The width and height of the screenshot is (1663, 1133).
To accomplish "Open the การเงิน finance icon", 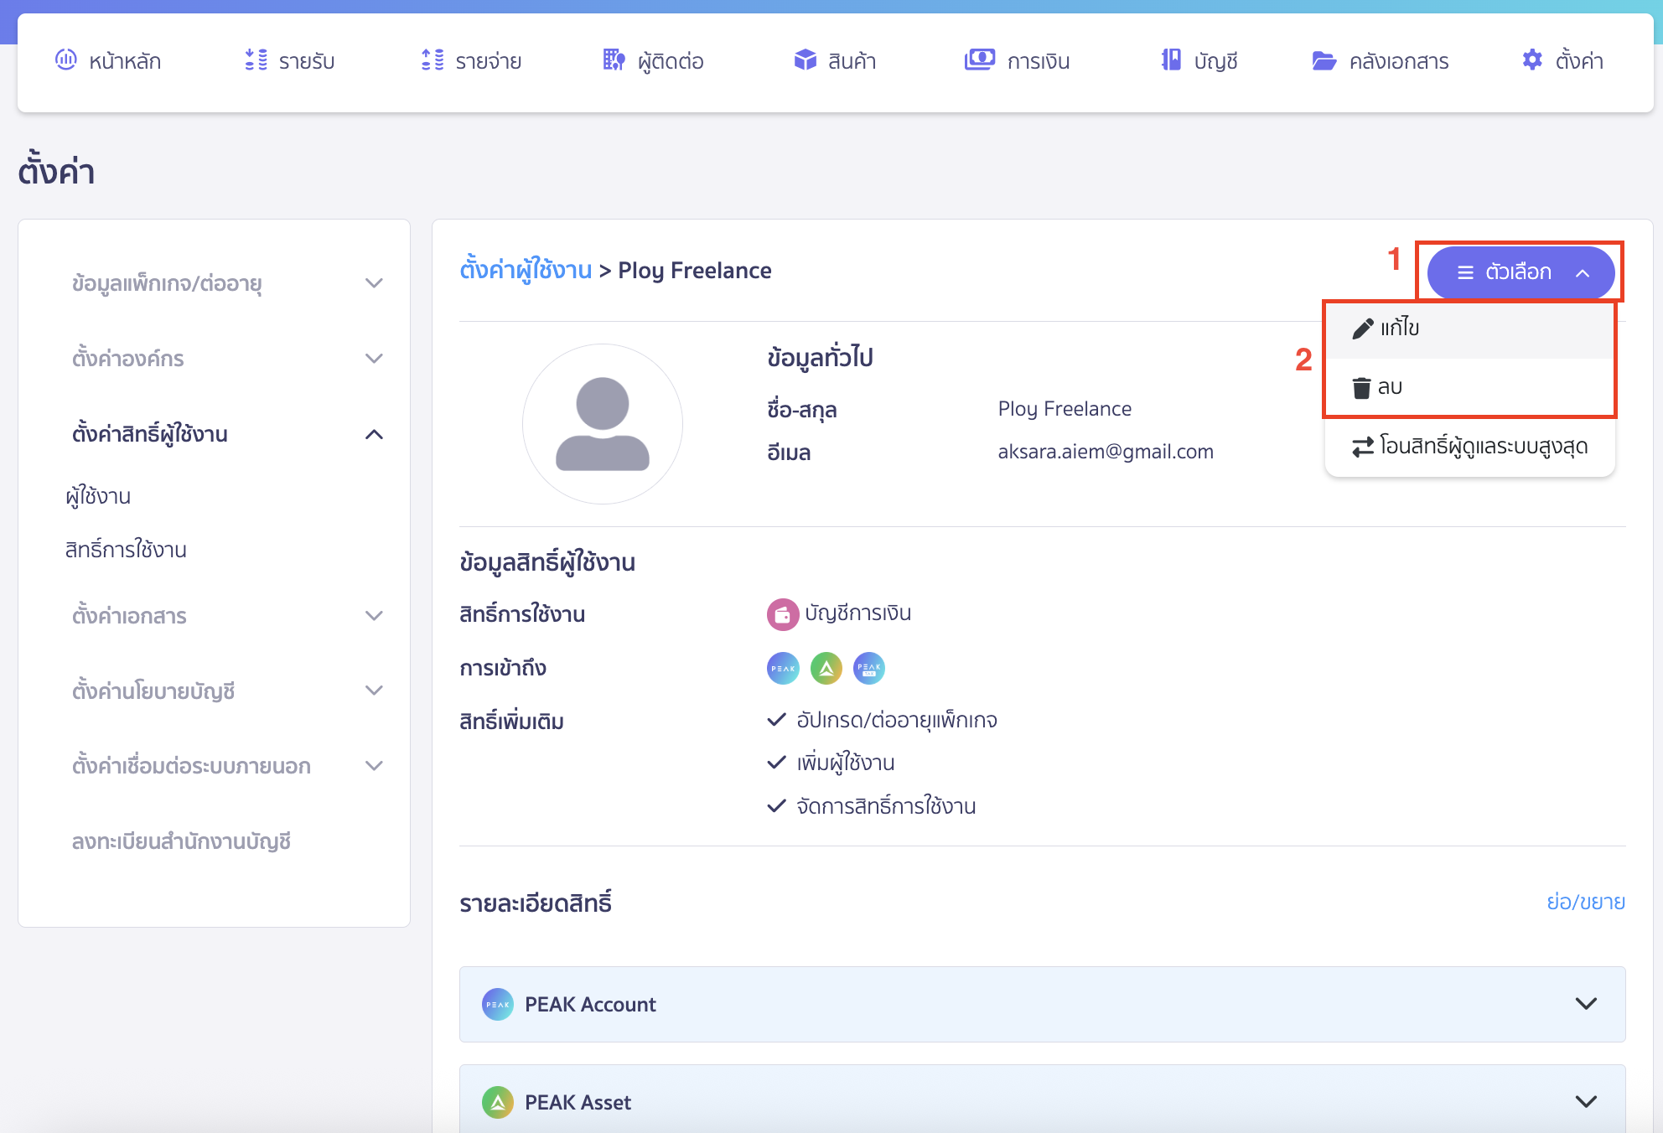I will pos(979,59).
